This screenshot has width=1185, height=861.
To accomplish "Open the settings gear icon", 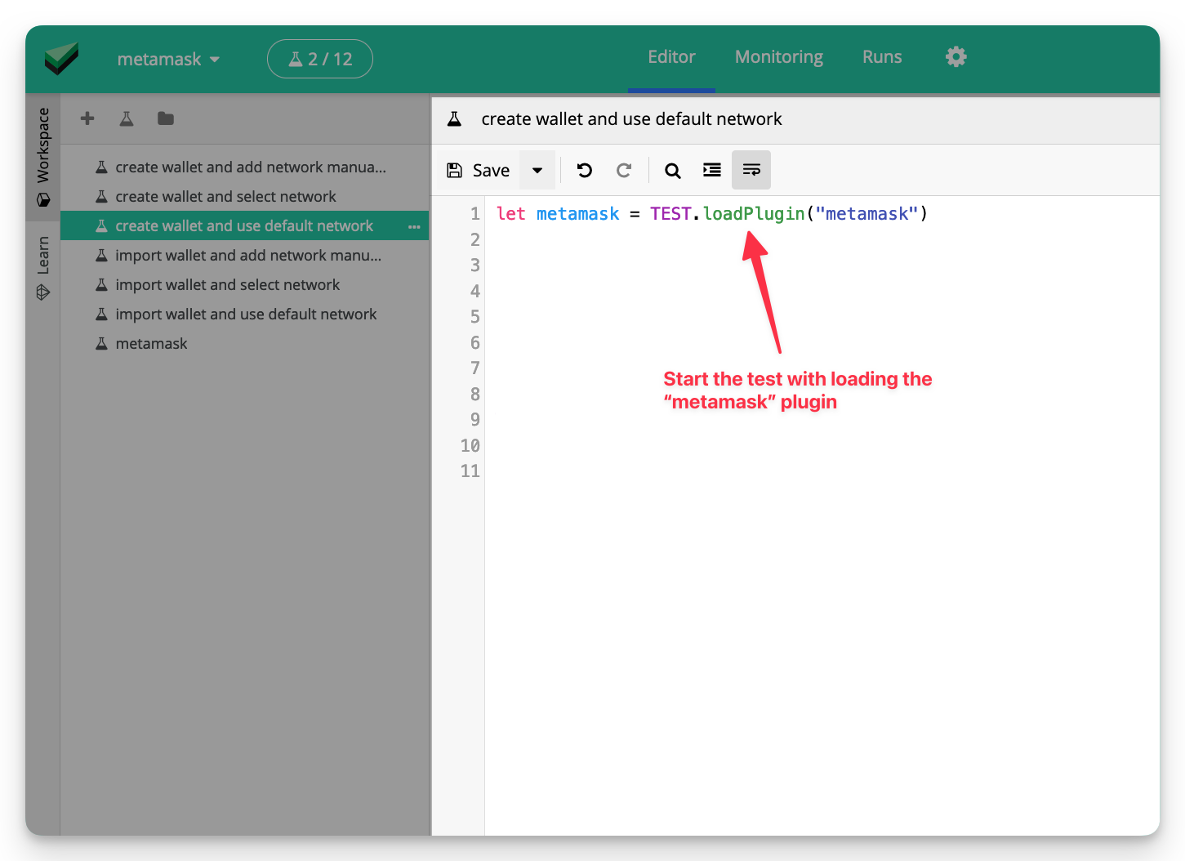I will click(x=956, y=56).
